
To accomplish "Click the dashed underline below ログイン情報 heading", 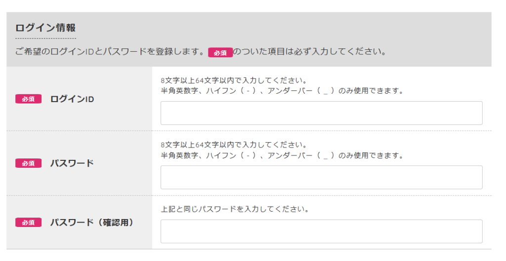I will click(x=45, y=38).
